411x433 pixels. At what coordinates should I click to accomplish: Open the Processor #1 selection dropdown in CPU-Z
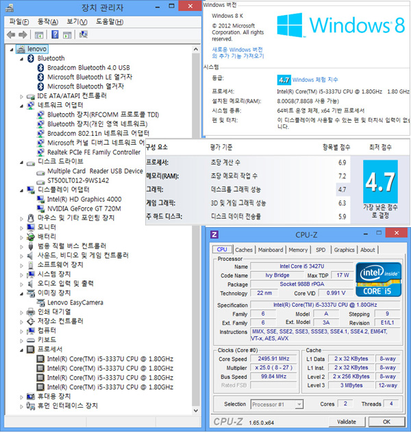coord(299,405)
